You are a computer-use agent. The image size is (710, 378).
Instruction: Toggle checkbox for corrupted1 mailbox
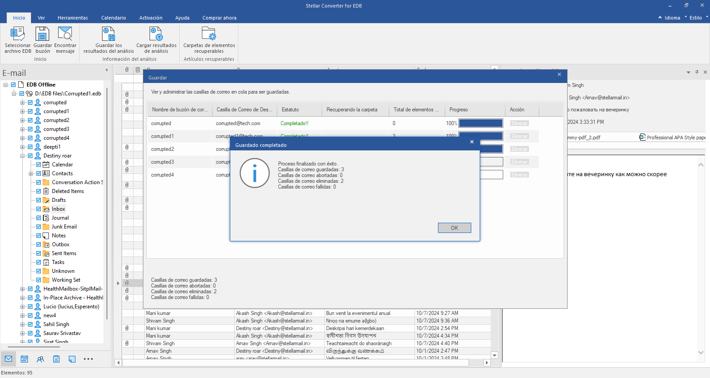point(30,111)
